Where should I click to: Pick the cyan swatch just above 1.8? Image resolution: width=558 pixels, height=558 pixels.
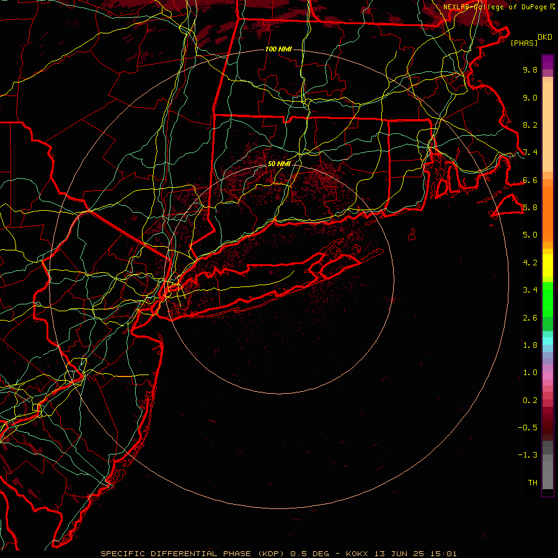coord(547,341)
